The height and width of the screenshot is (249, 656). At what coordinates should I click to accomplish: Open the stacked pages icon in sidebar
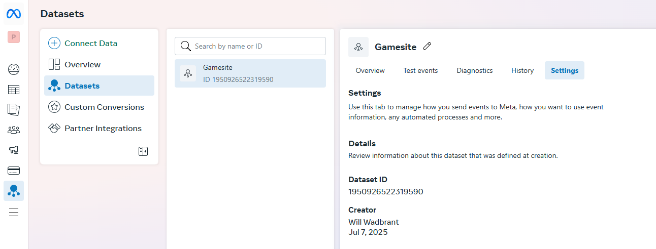point(14,109)
